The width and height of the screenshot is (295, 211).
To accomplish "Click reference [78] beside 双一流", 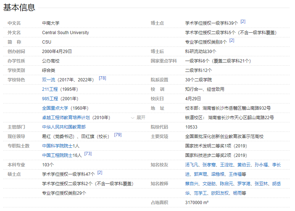I will pos(102,78).
